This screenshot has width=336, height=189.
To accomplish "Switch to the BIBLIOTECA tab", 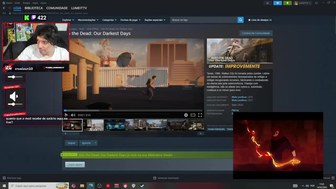I will coord(34,8).
